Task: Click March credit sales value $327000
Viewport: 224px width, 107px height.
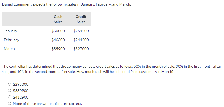Action: tap(81, 49)
